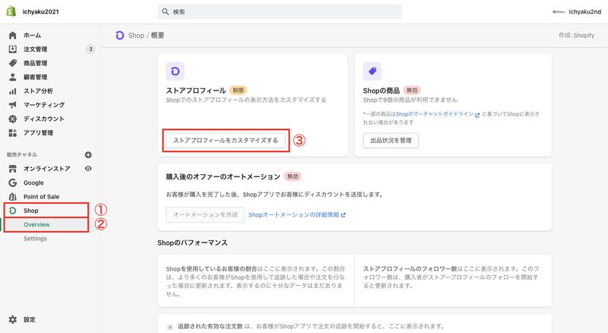Click the Google channel G icon
This screenshot has height=333, width=608.
pos(12,182)
